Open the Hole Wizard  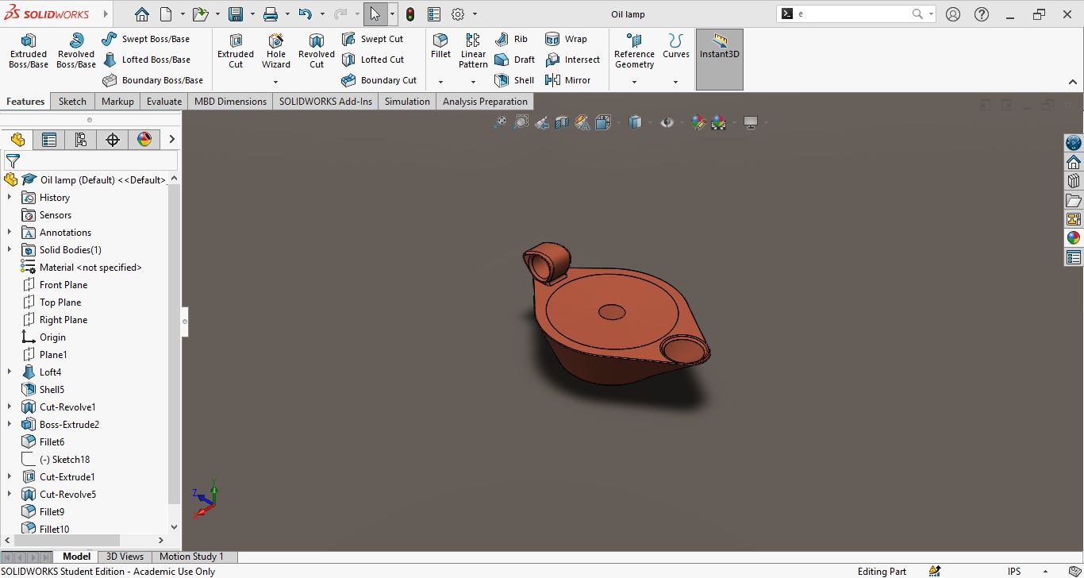click(x=276, y=51)
